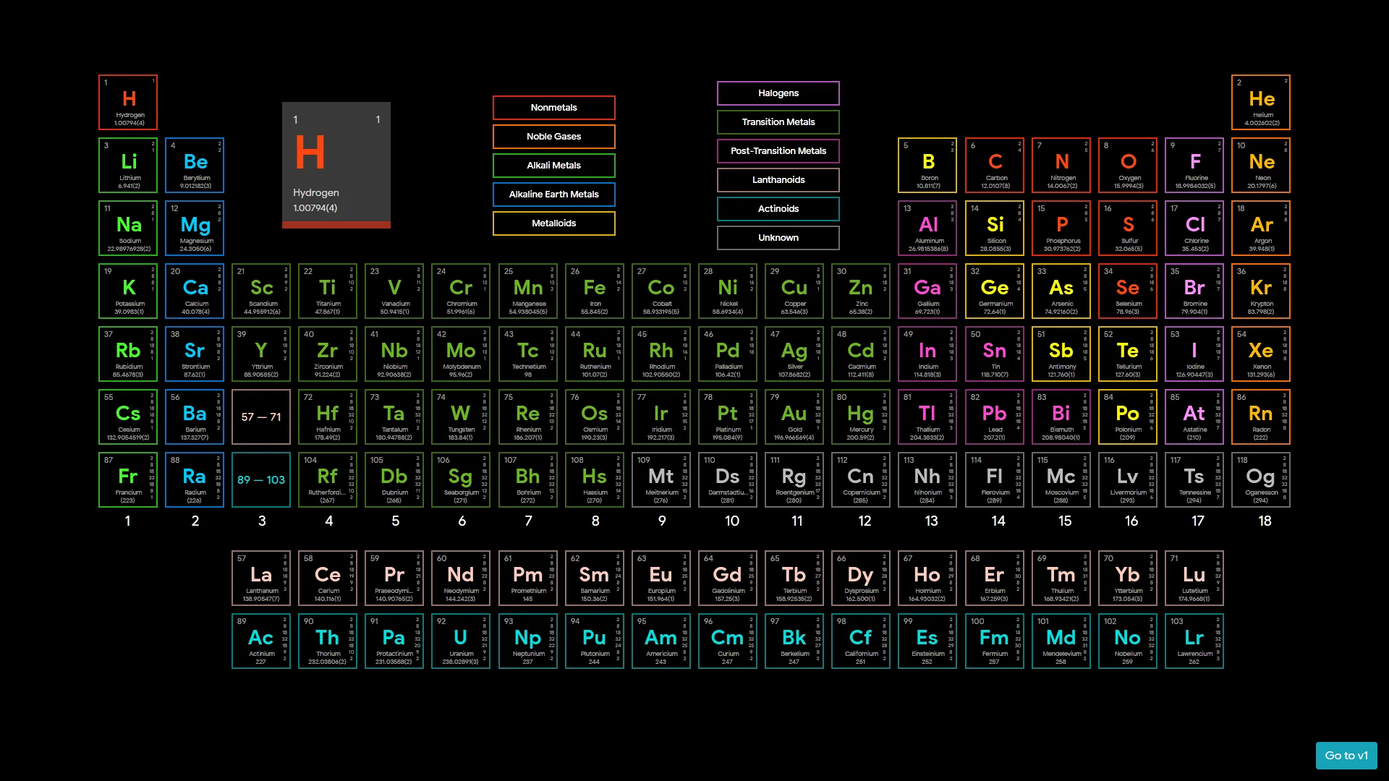This screenshot has height=781, width=1389.
Task: Select the Hydrogen element tile
Action: 127,102
